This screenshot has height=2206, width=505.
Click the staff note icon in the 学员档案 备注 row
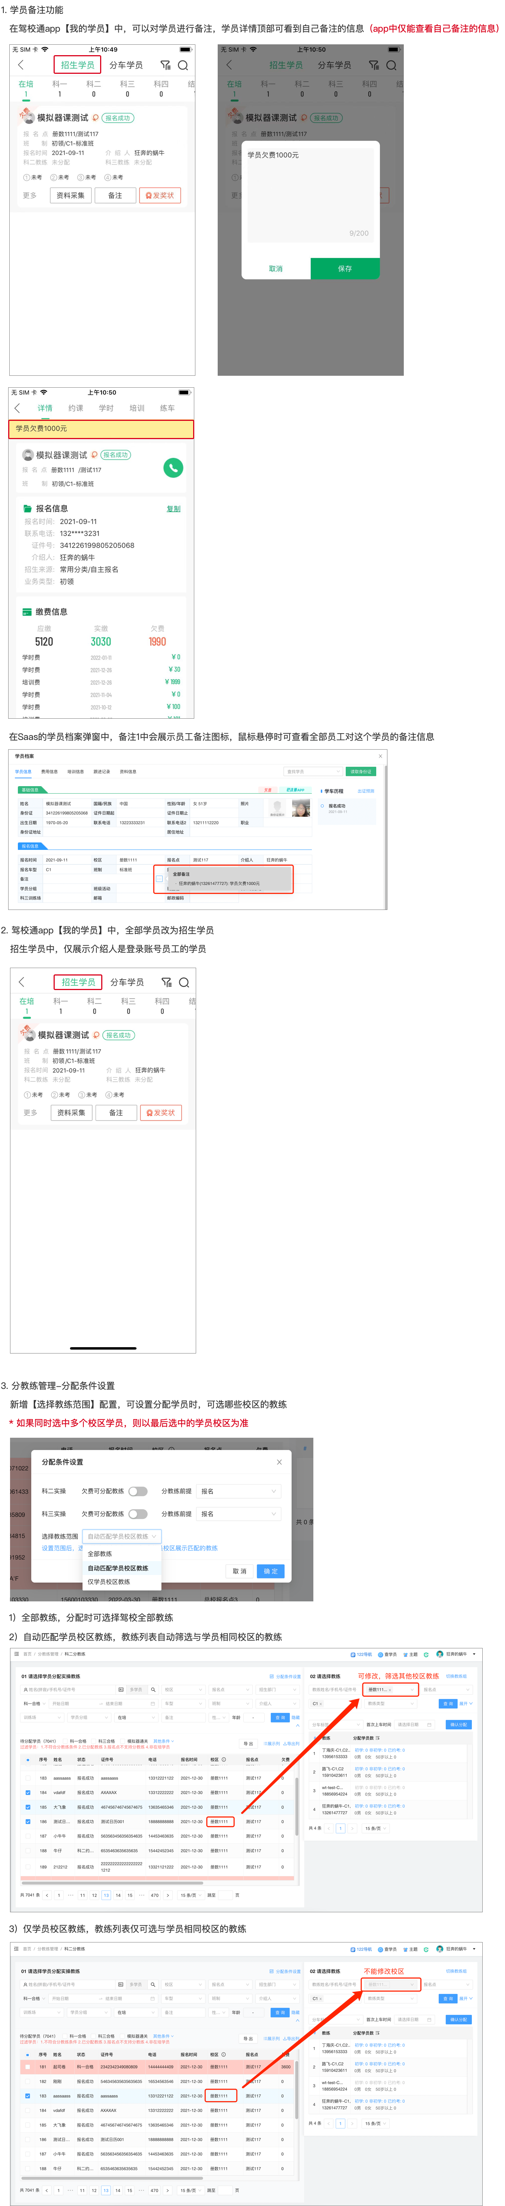click(159, 879)
